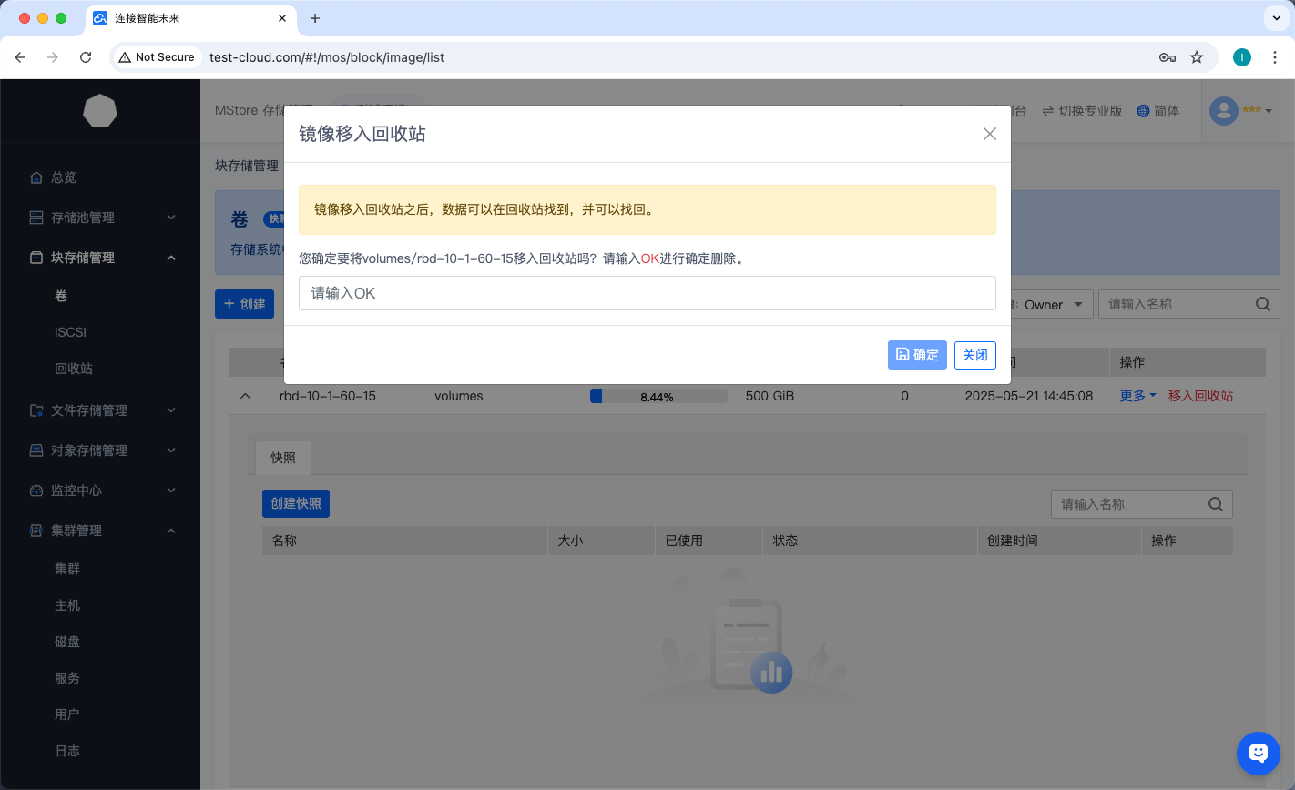Screen dimensions: 1295x790
Task: Click the magnifier icon in volume search field
Action: click(1262, 304)
